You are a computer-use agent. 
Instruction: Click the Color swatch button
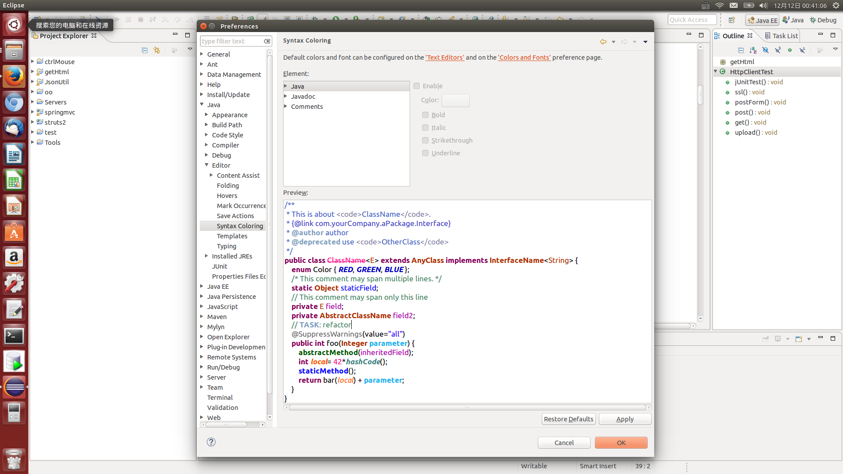point(455,101)
